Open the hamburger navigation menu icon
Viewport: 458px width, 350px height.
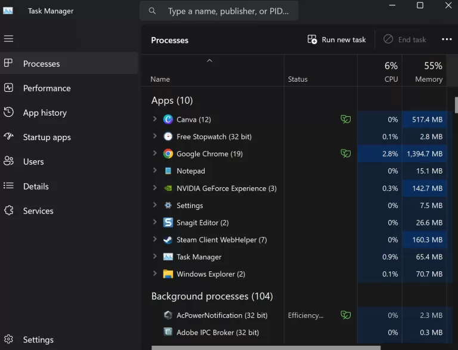8,39
